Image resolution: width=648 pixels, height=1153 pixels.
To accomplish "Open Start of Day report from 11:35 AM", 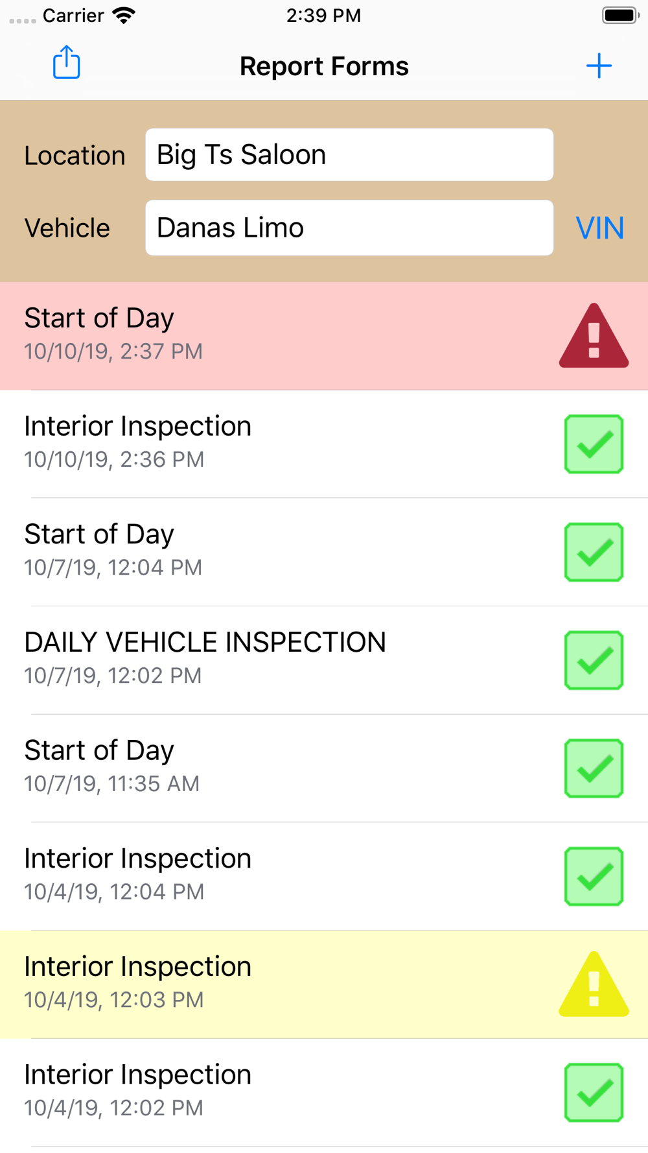I will pos(259,768).
